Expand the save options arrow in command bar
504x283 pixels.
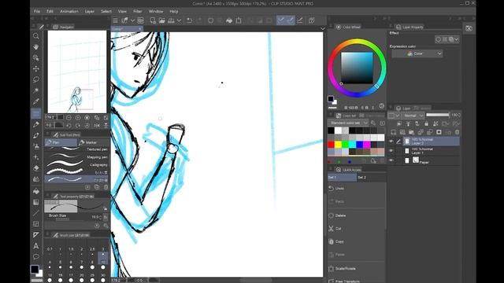pyautogui.click(x=179, y=20)
